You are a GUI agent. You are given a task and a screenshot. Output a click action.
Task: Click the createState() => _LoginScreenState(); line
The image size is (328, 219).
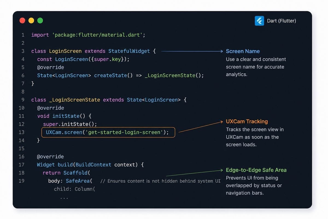121,76
